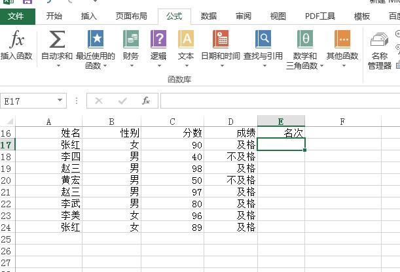The width and height of the screenshot is (400, 272).
Task: Click the AutoSum sigma icon
Action: point(57,39)
